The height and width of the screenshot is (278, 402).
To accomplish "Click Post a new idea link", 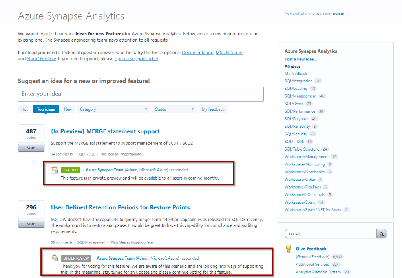I will [301, 59].
